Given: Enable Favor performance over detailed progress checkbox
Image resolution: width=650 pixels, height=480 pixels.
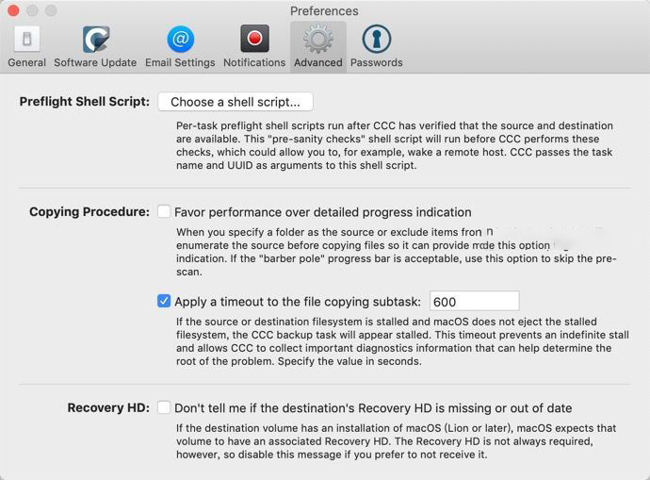Looking at the screenshot, I should (x=164, y=211).
